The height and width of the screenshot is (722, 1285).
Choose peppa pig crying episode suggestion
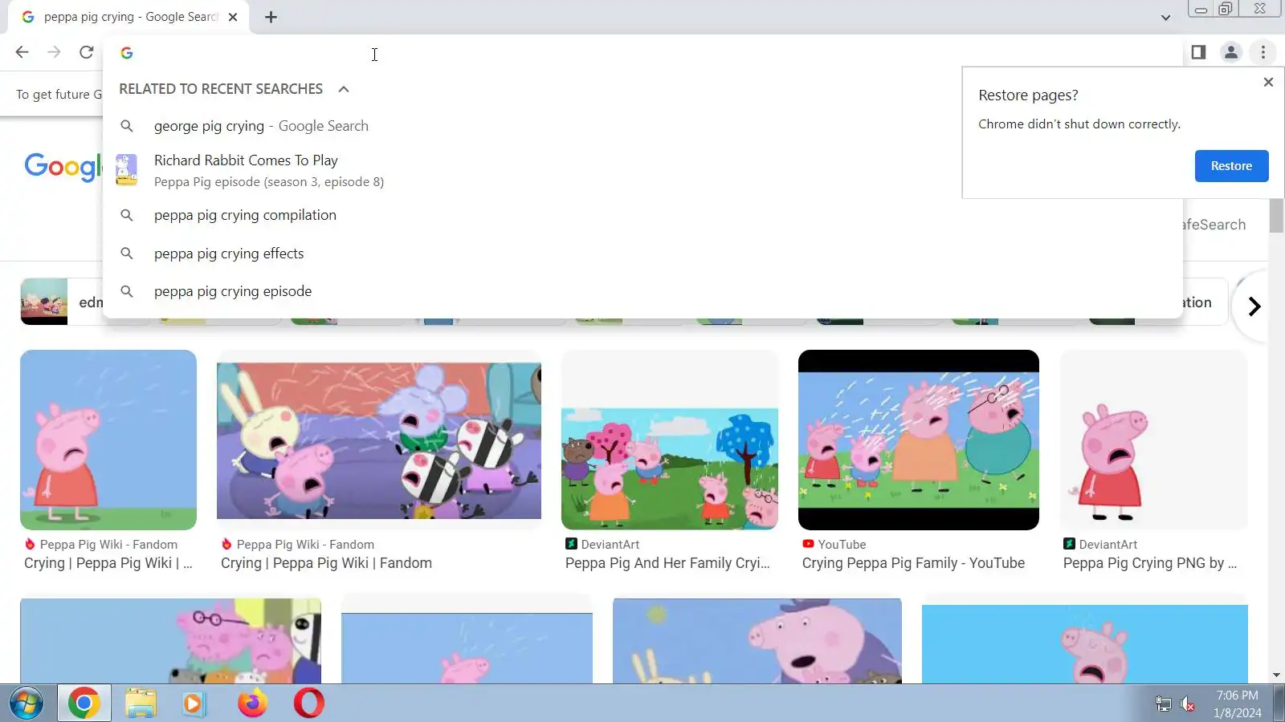pyautogui.click(x=642, y=291)
